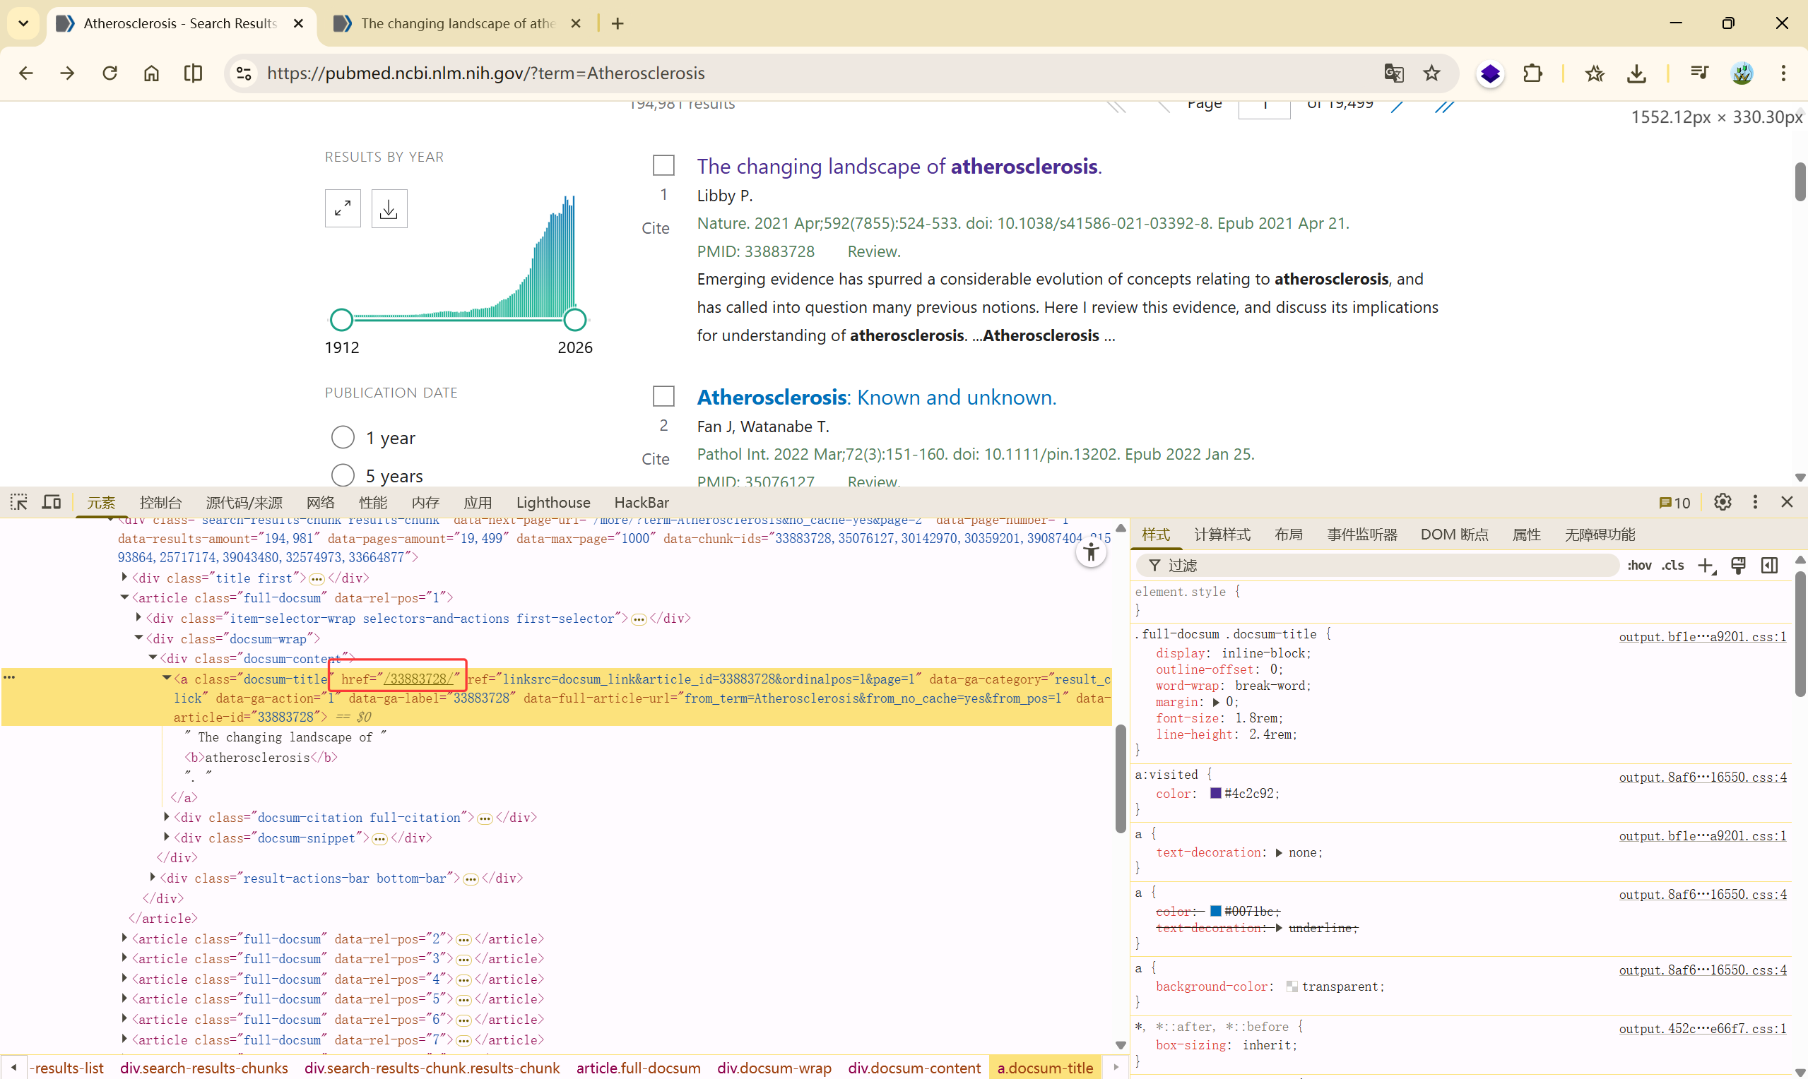
Task: Click the inspect element picker icon
Action: pyautogui.click(x=19, y=501)
